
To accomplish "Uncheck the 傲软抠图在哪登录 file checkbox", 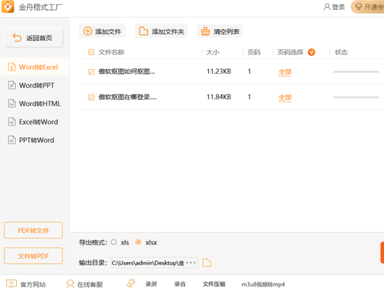I will [91, 97].
